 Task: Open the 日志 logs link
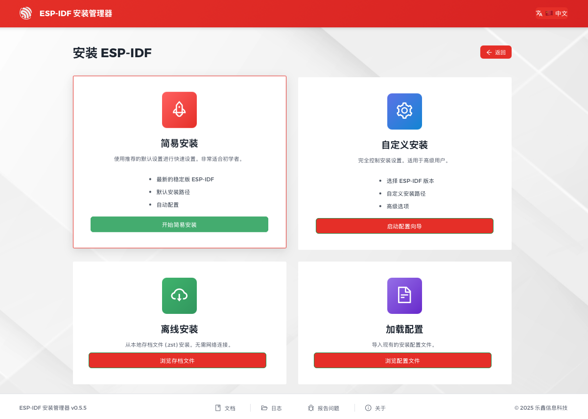(277, 408)
